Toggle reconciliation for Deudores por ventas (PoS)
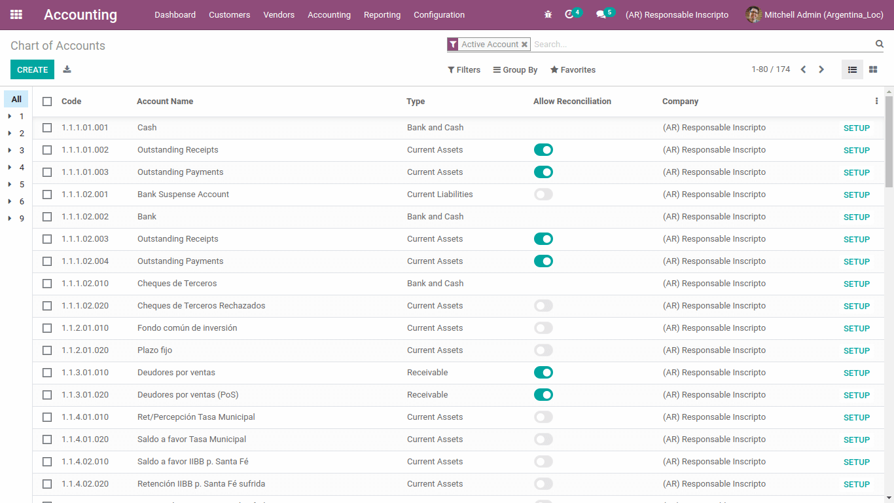This screenshot has width=894, height=503. pos(543,395)
